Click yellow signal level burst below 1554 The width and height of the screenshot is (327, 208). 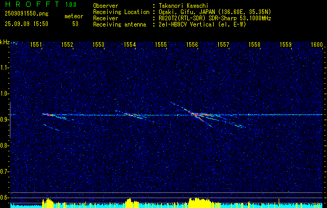click(x=132, y=203)
